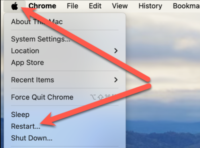Open the File menu
The height and width of the screenshot is (148, 200).
pos(72,6)
